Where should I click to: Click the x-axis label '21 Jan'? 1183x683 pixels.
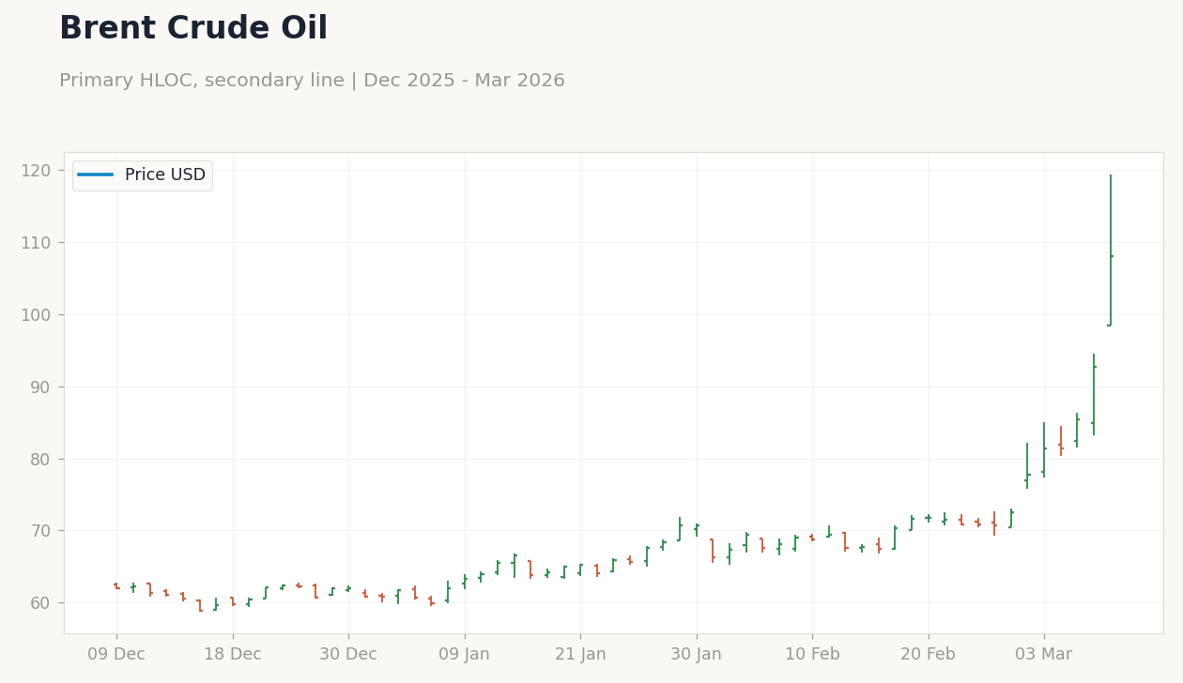pyautogui.click(x=580, y=655)
